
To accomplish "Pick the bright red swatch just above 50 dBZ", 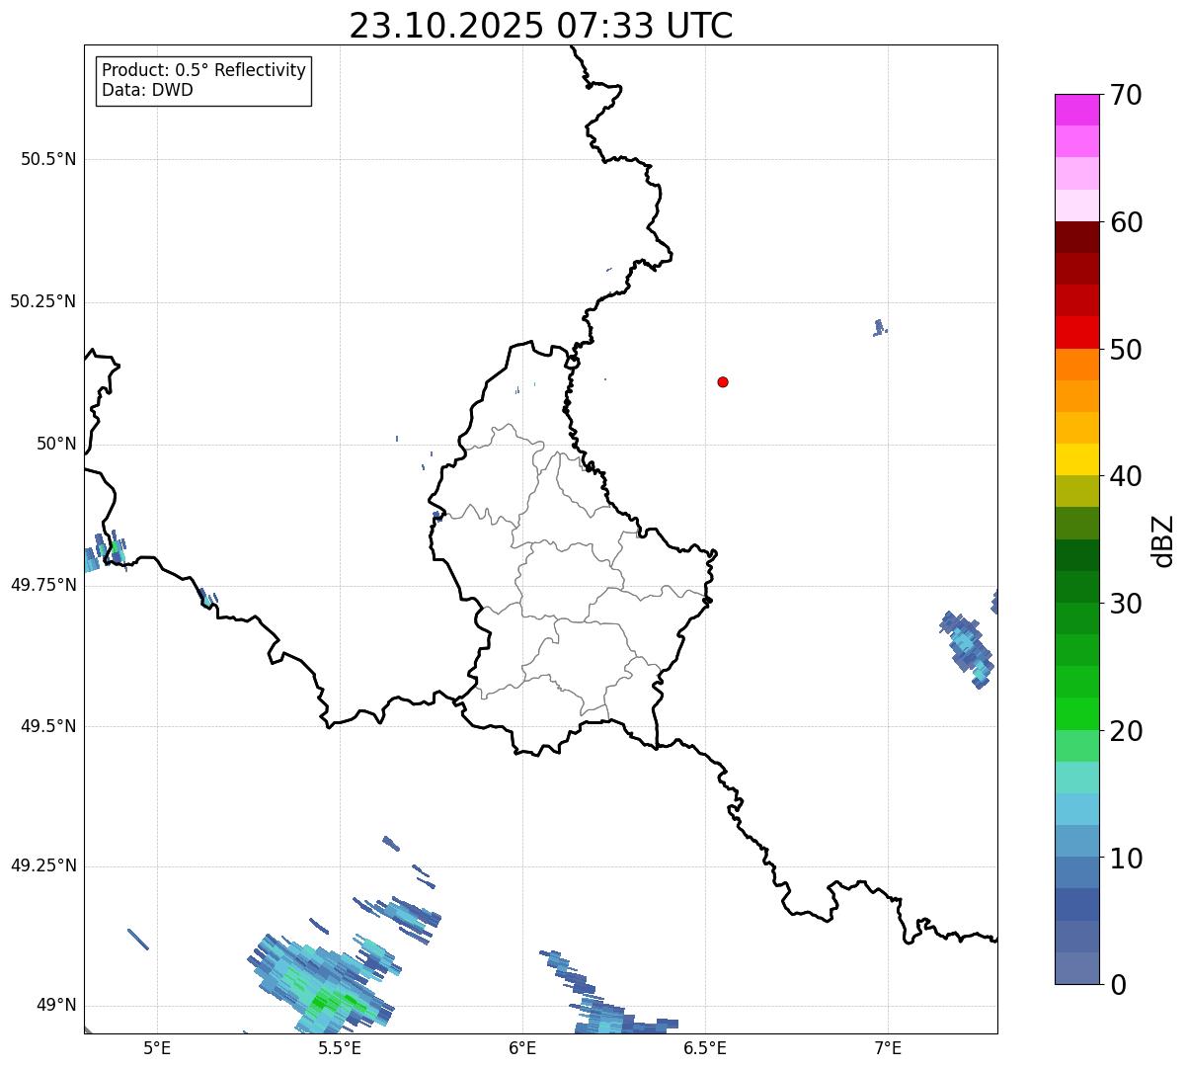I will [x=1077, y=333].
